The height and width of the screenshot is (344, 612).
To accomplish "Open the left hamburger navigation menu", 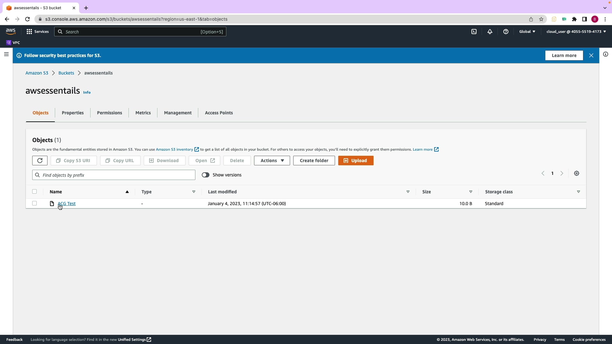I will [x=6, y=54].
